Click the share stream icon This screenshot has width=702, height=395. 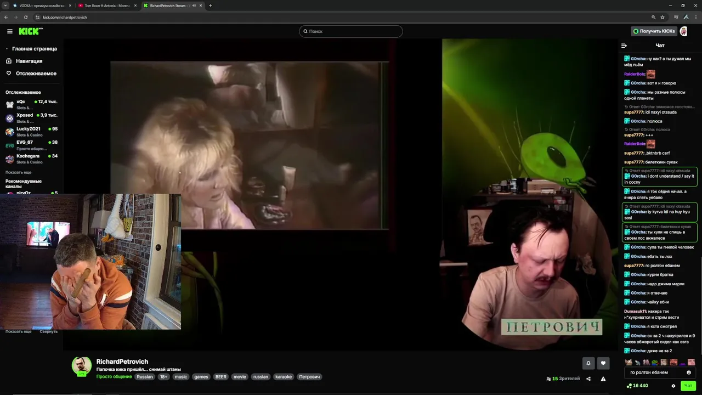click(588, 379)
